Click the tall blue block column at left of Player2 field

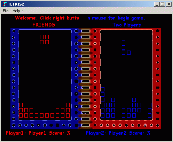pos(103,102)
